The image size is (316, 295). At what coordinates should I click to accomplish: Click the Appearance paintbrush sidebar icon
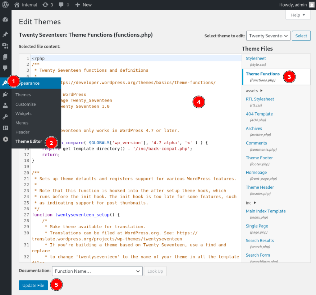tap(4, 83)
